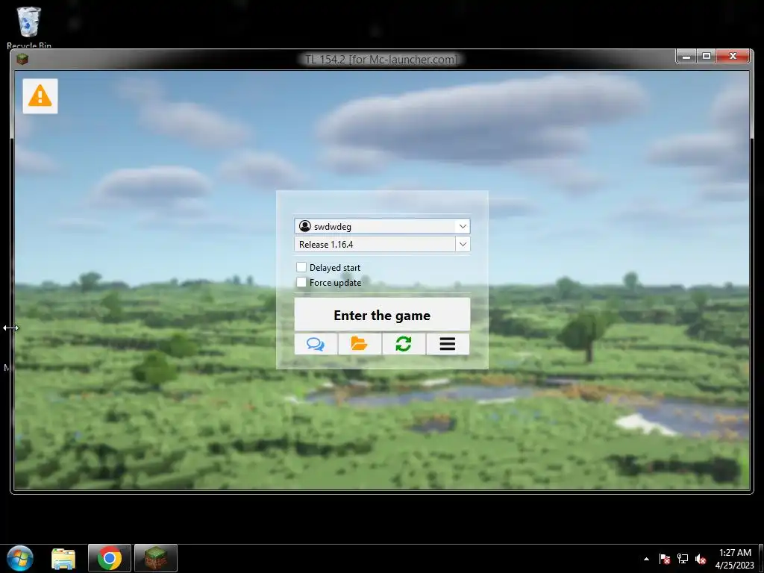The image size is (764, 573).
Task: Click the Enter the game button
Action: tap(382, 315)
